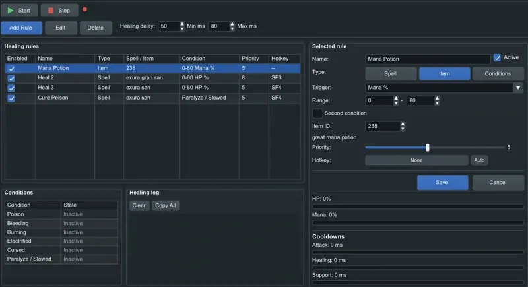
Task: Cancel editing the selected rule
Action: [498, 183]
